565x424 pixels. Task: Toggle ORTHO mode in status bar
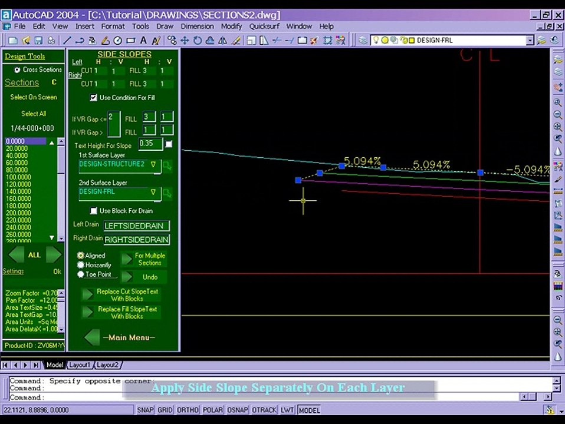pos(188,410)
